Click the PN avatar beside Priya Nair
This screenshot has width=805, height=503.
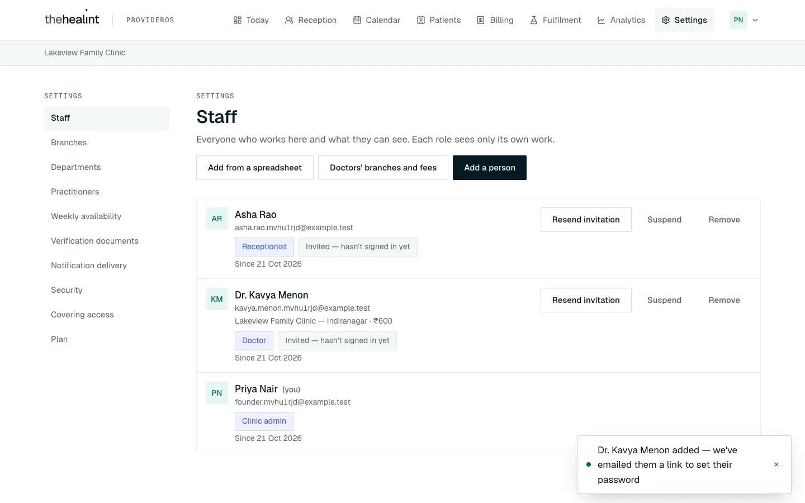tap(217, 393)
